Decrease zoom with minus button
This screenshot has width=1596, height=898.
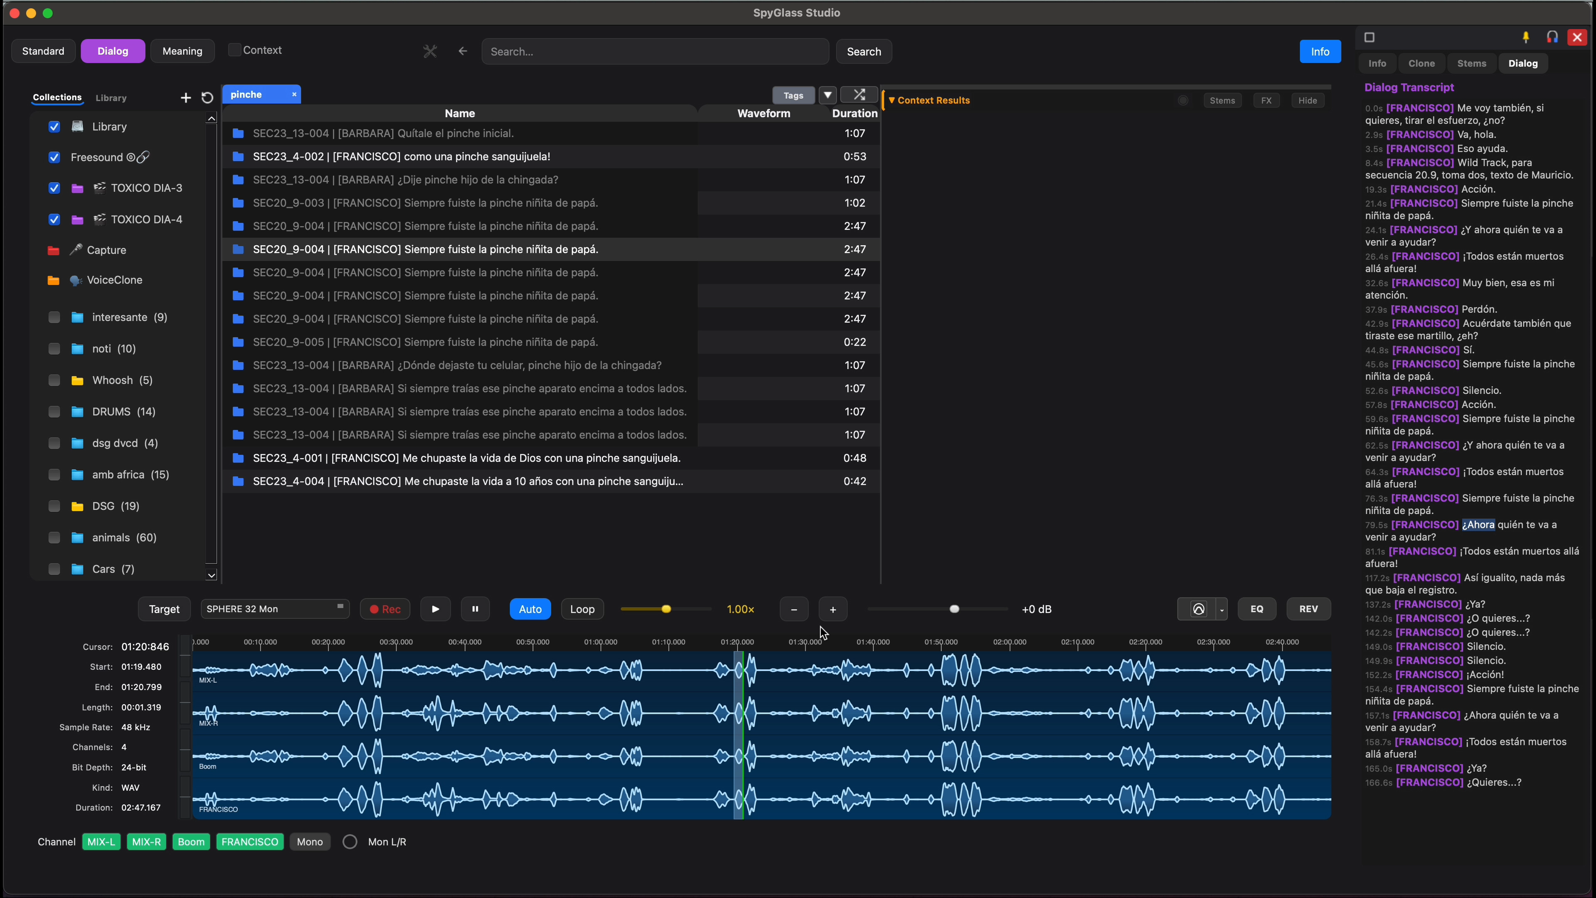coord(794,609)
